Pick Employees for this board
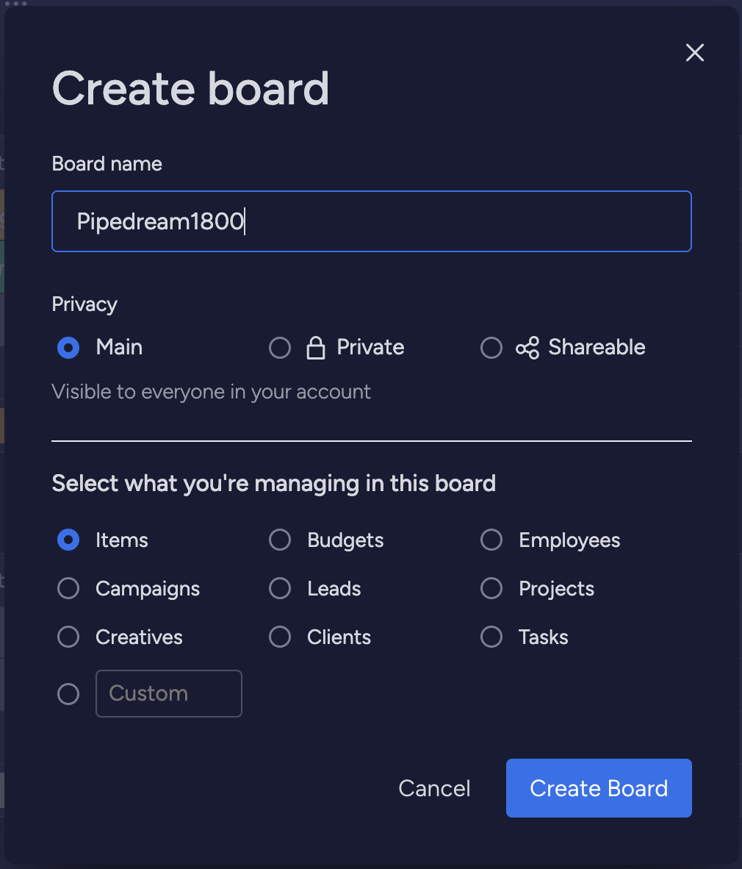The height and width of the screenshot is (869, 742). click(491, 540)
